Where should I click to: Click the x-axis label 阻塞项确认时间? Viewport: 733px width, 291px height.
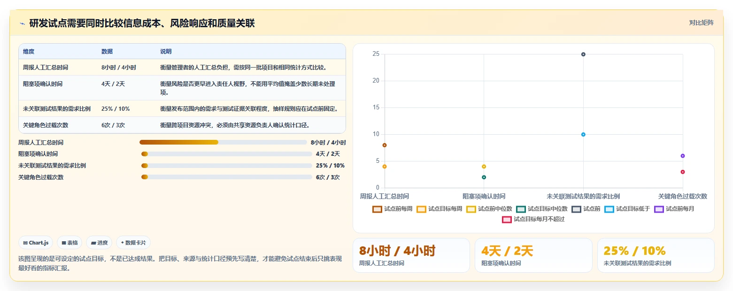tap(484, 196)
